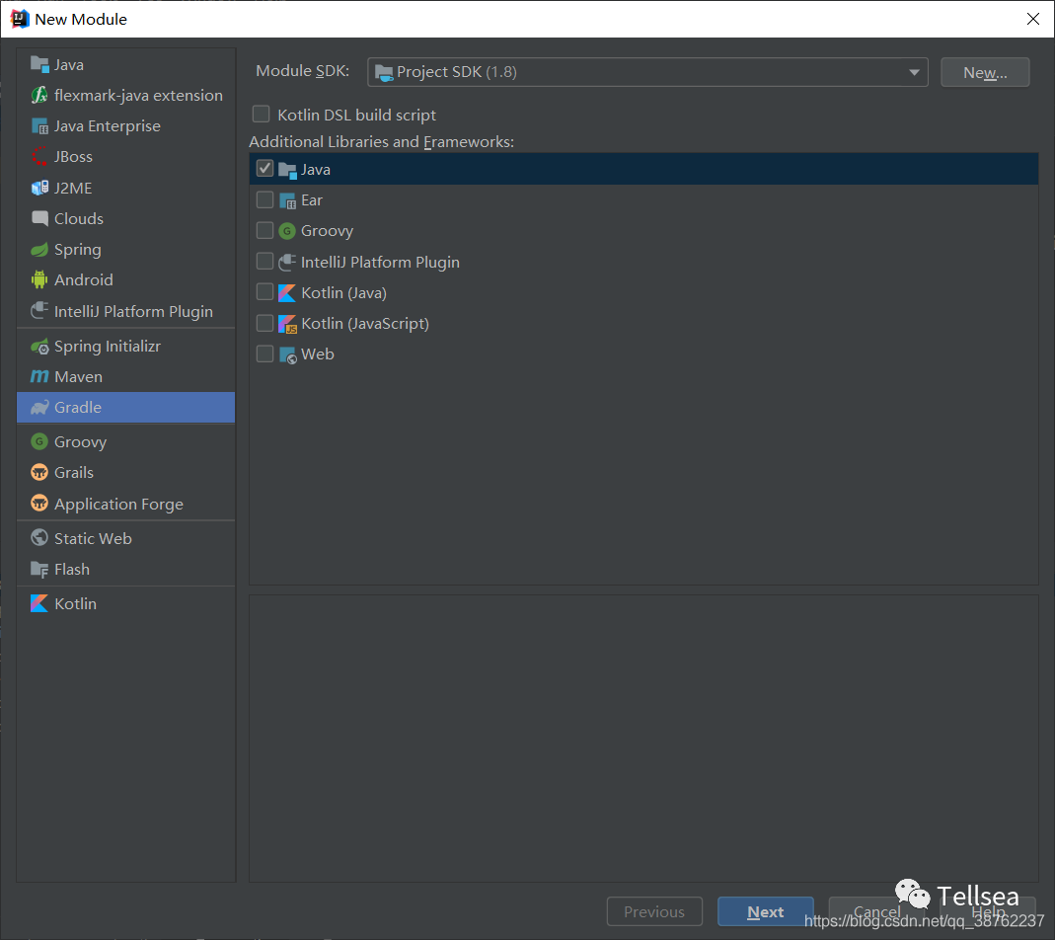
Task: Open the Module SDK dropdown
Action: click(647, 72)
